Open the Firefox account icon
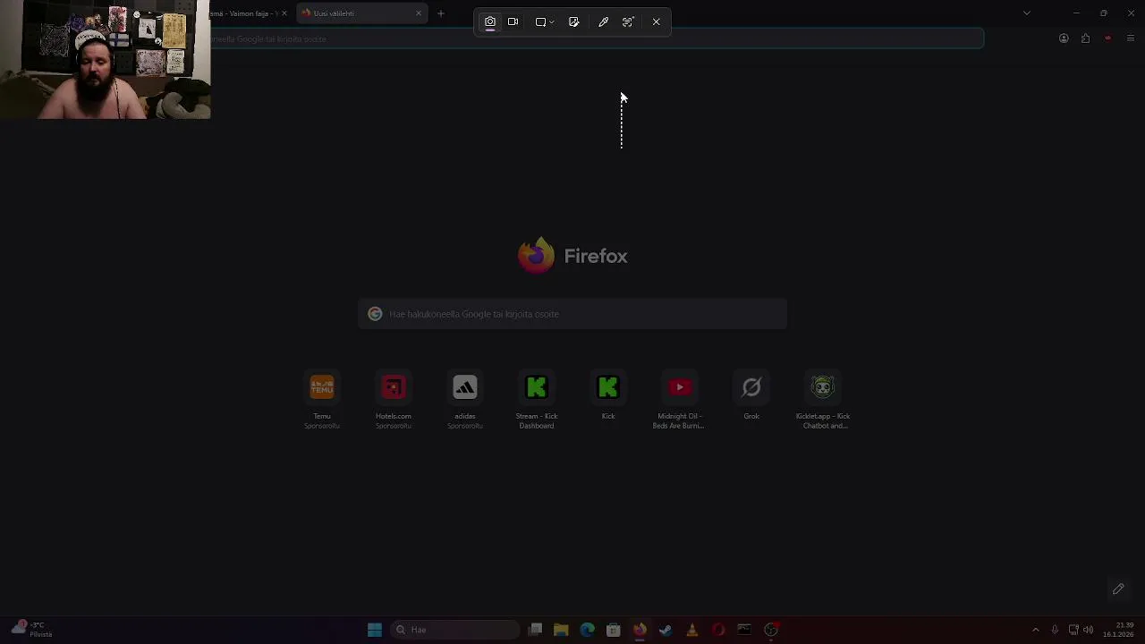The image size is (1145, 644). click(1064, 38)
